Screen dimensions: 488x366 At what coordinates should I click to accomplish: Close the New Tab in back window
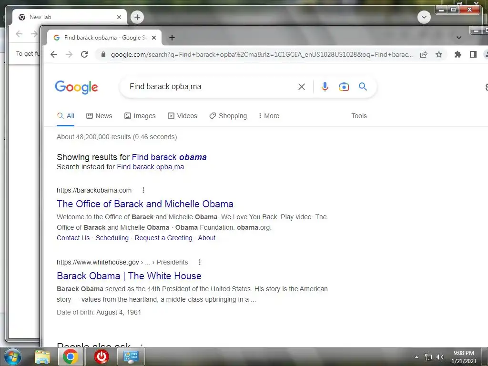coord(119,17)
